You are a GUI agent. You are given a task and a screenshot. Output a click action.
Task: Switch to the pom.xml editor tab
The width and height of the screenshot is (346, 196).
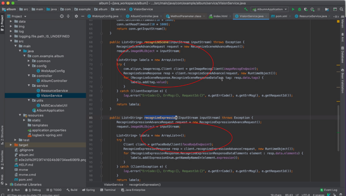pos(280,16)
